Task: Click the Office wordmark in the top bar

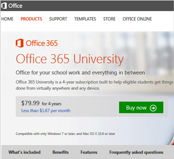Action: click(15, 6)
